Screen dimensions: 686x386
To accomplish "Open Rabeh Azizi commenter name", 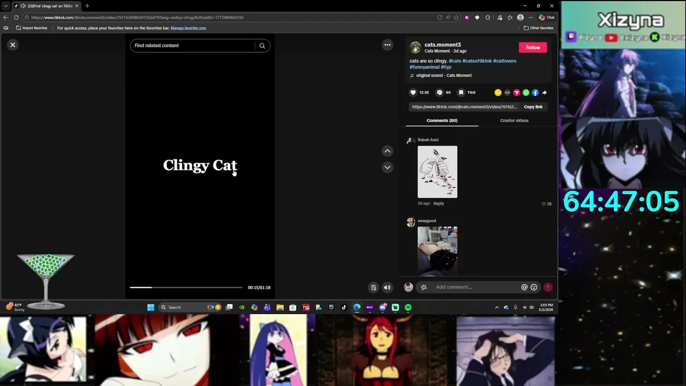I will tap(428, 140).
